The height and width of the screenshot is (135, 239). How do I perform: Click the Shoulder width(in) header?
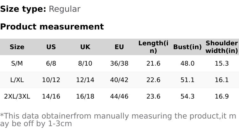[x=221, y=47]
